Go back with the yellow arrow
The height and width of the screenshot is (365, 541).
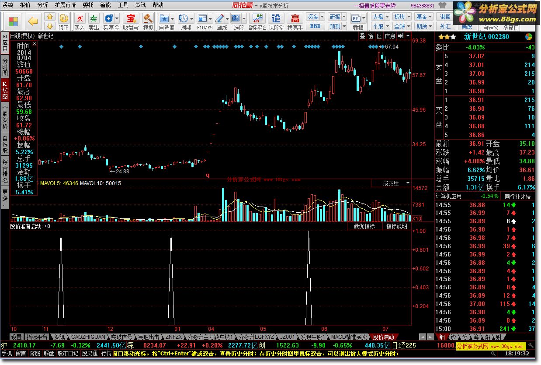33,21
